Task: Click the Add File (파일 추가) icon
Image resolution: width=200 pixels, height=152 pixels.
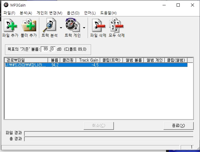Action: pyautogui.click(x=10, y=25)
